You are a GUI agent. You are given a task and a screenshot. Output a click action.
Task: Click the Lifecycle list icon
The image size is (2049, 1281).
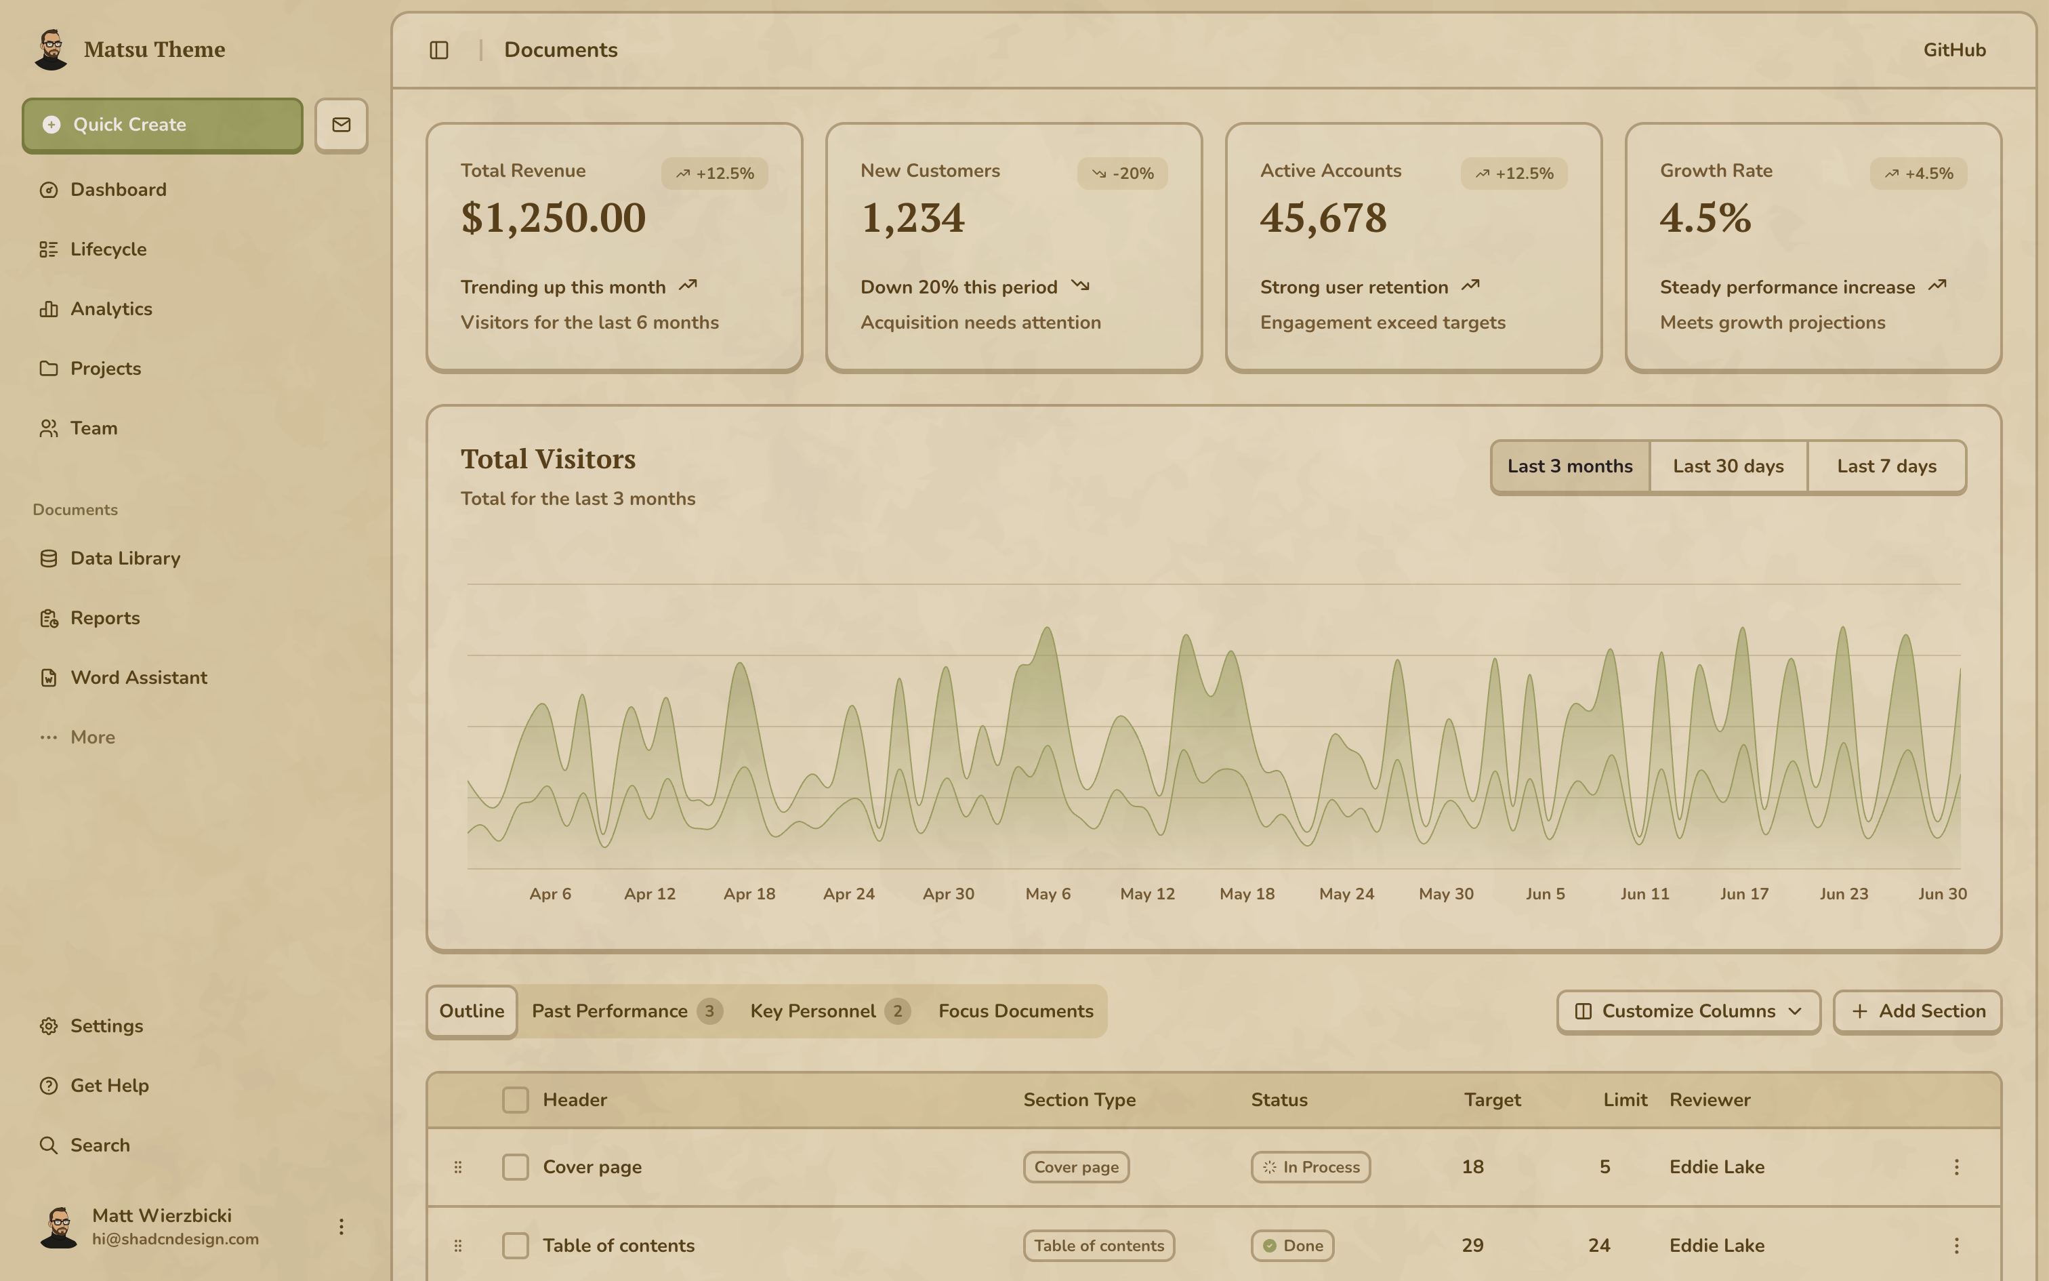point(49,249)
